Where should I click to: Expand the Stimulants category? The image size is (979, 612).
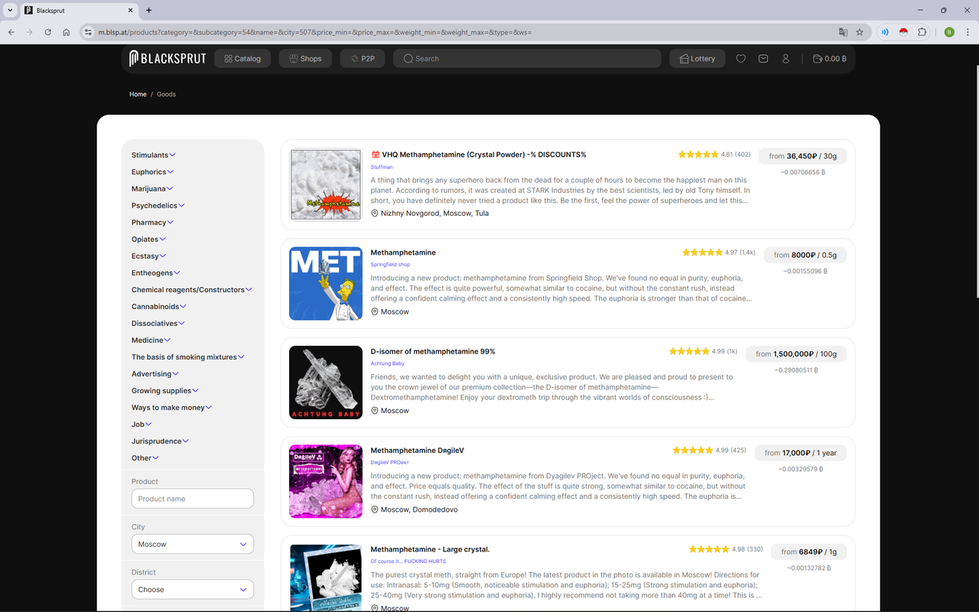tap(153, 155)
